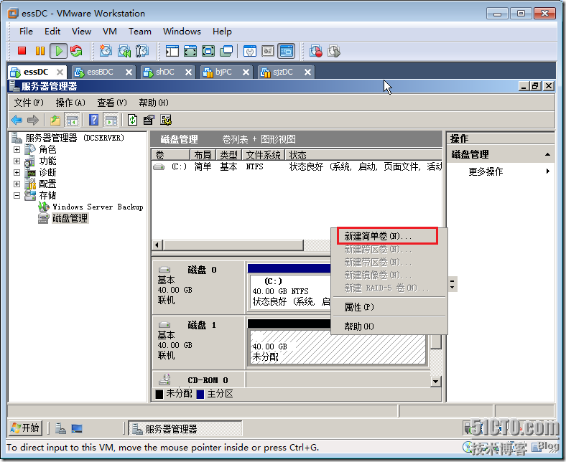Click the Show Desktop quick launch icon
Viewport: 566px width, 462px height.
(x=77, y=428)
